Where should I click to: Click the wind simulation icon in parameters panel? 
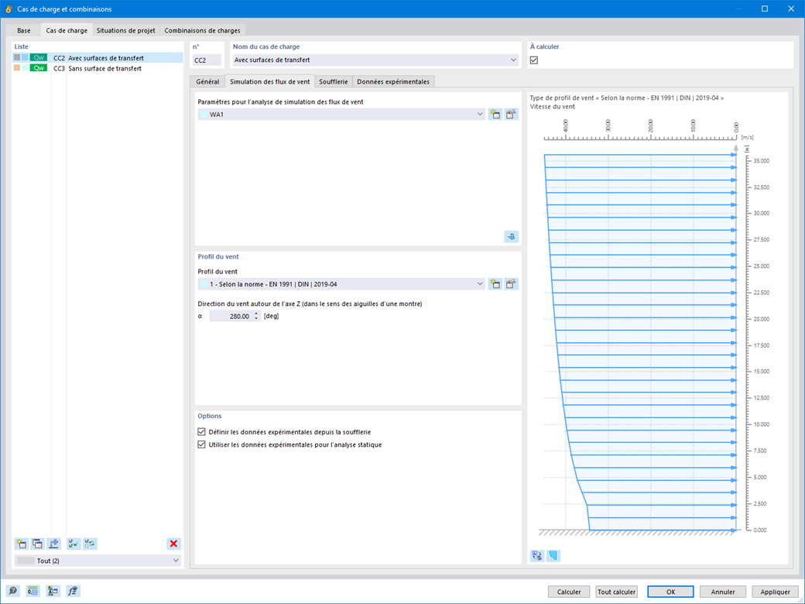pos(512,236)
